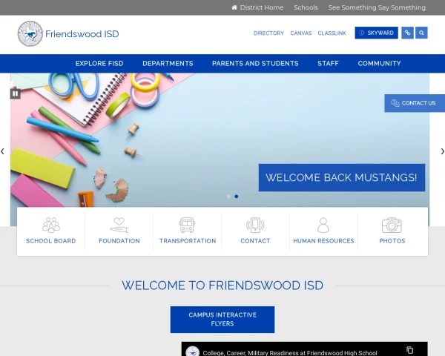Open the Parents and Students menu
445x356 pixels.
click(255, 63)
